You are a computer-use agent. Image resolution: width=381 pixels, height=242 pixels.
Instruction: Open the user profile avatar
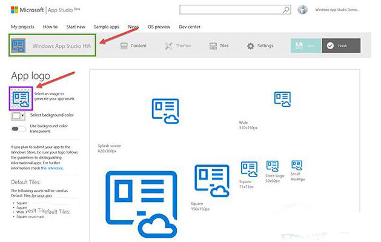click(302, 10)
